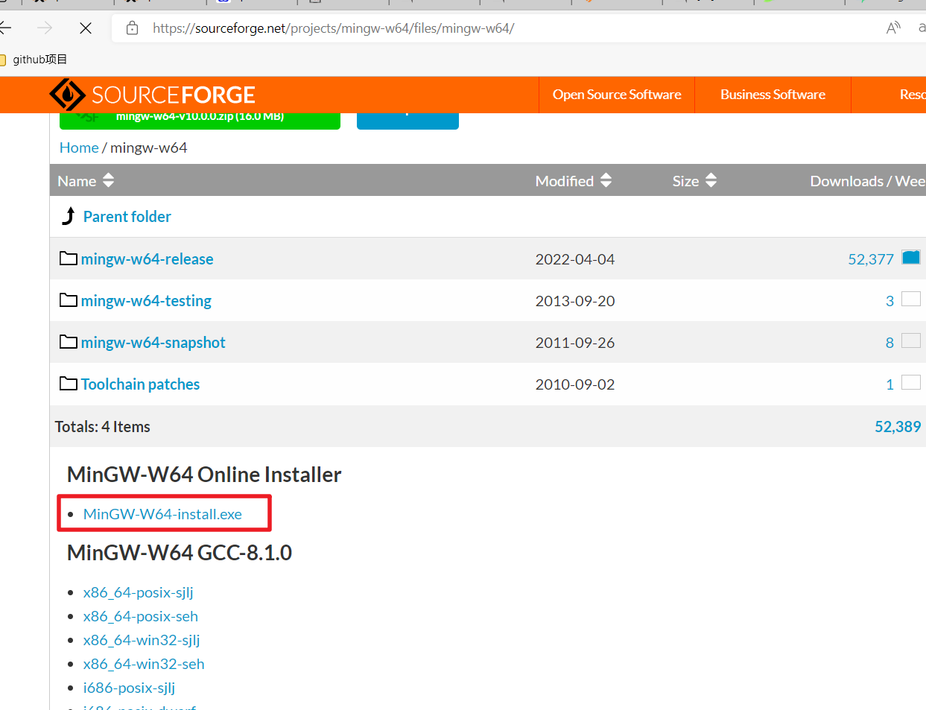This screenshot has width=926, height=710.
Task: Open the Open Source Software menu
Action: point(617,95)
